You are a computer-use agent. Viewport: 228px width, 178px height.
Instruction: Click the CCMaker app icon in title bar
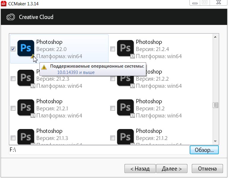pos(4,4)
